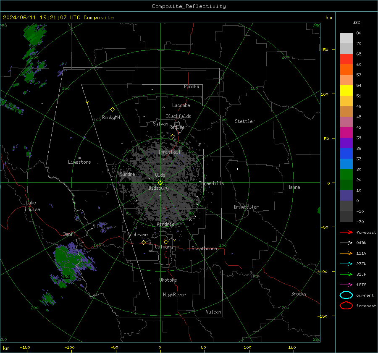Click the yellow diamond marker below Cochrane
Viewport: 378px width, 353px height.
(x=144, y=242)
